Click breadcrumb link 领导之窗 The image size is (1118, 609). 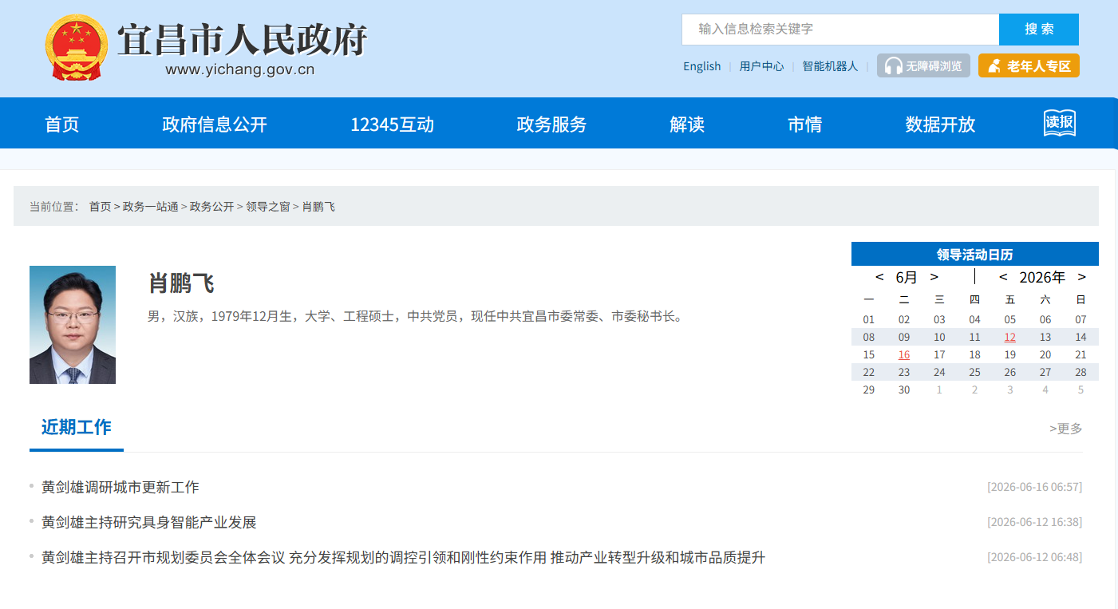(x=267, y=207)
